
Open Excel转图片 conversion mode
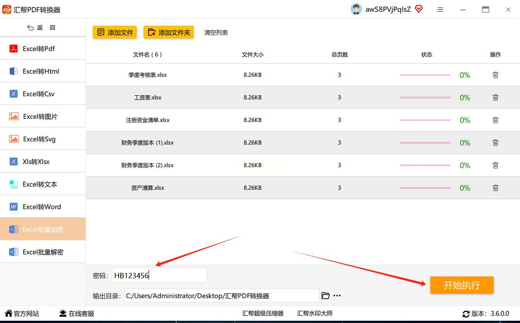coord(43,117)
